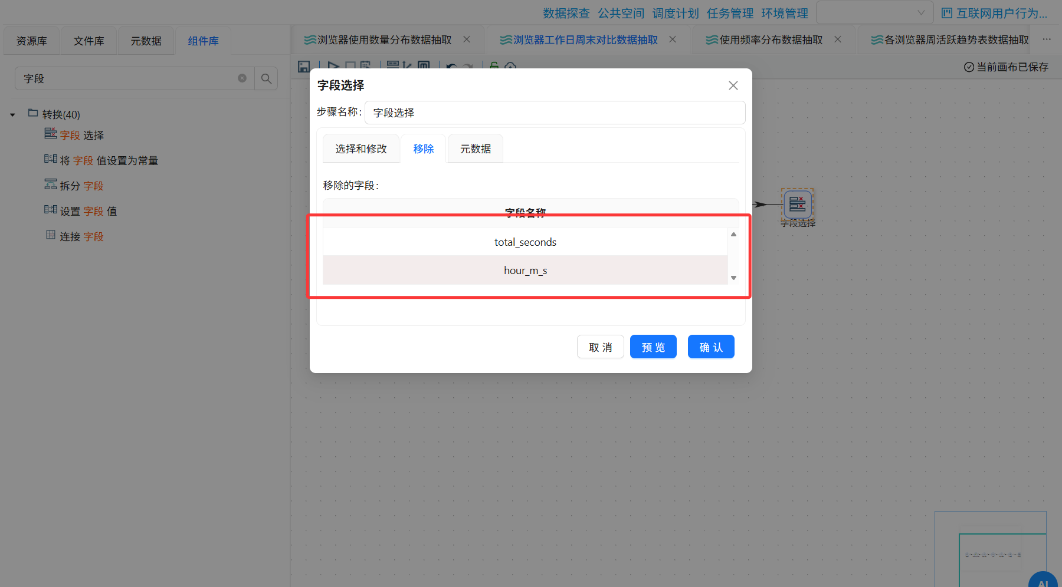Click the canvas minimap thumbnail
1062x587 pixels.
991,549
